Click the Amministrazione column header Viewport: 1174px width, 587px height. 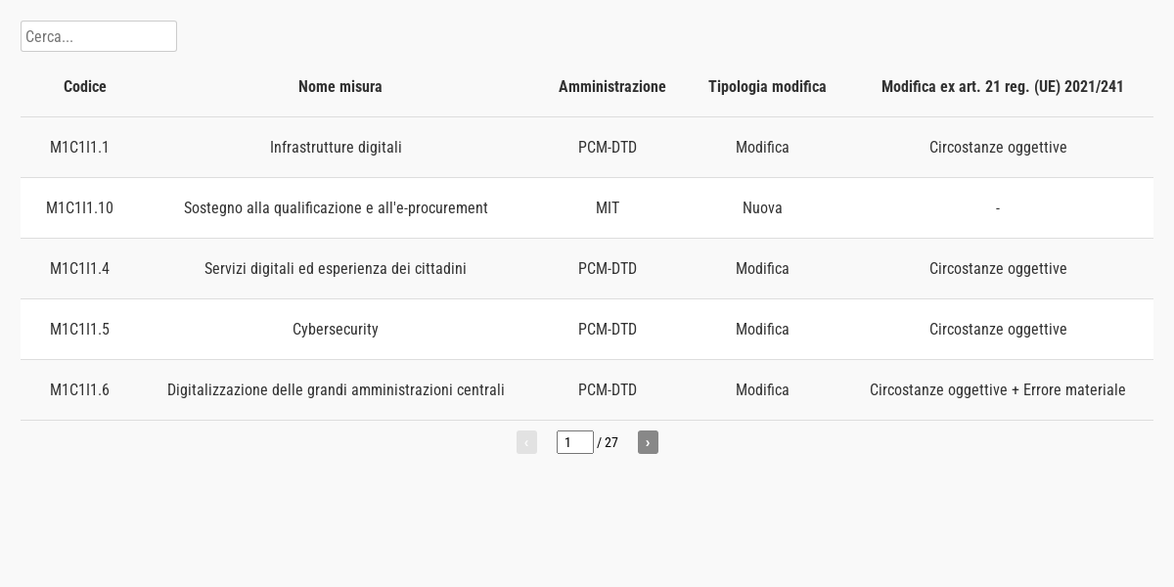coord(612,86)
